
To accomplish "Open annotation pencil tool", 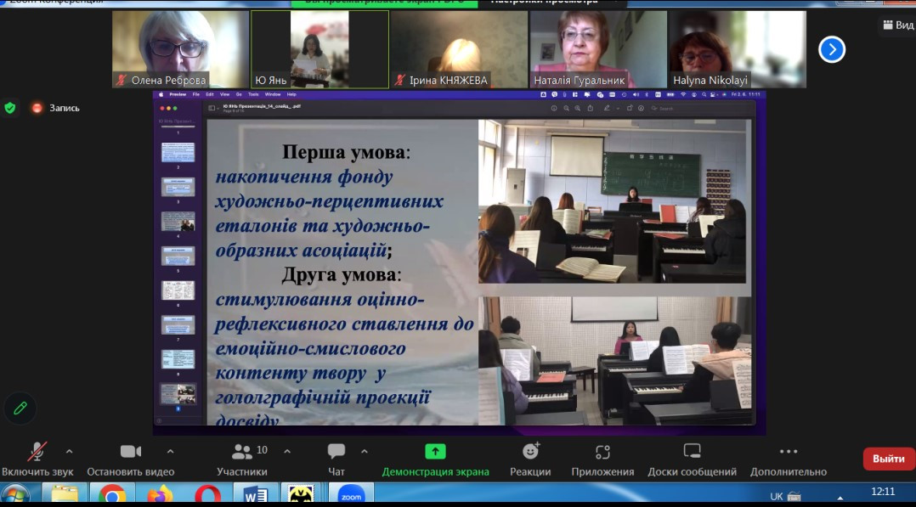I will coord(20,408).
